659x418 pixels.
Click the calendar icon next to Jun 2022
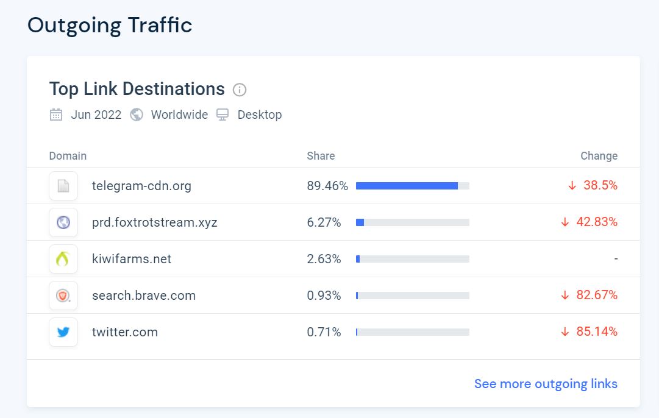(x=56, y=115)
